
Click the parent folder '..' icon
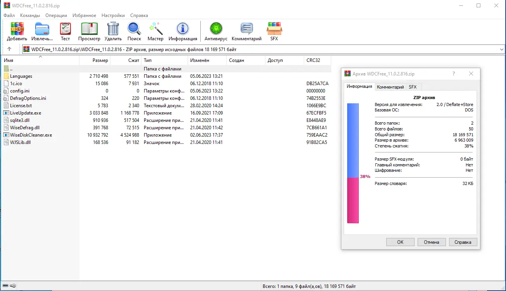pyautogui.click(x=6, y=69)
